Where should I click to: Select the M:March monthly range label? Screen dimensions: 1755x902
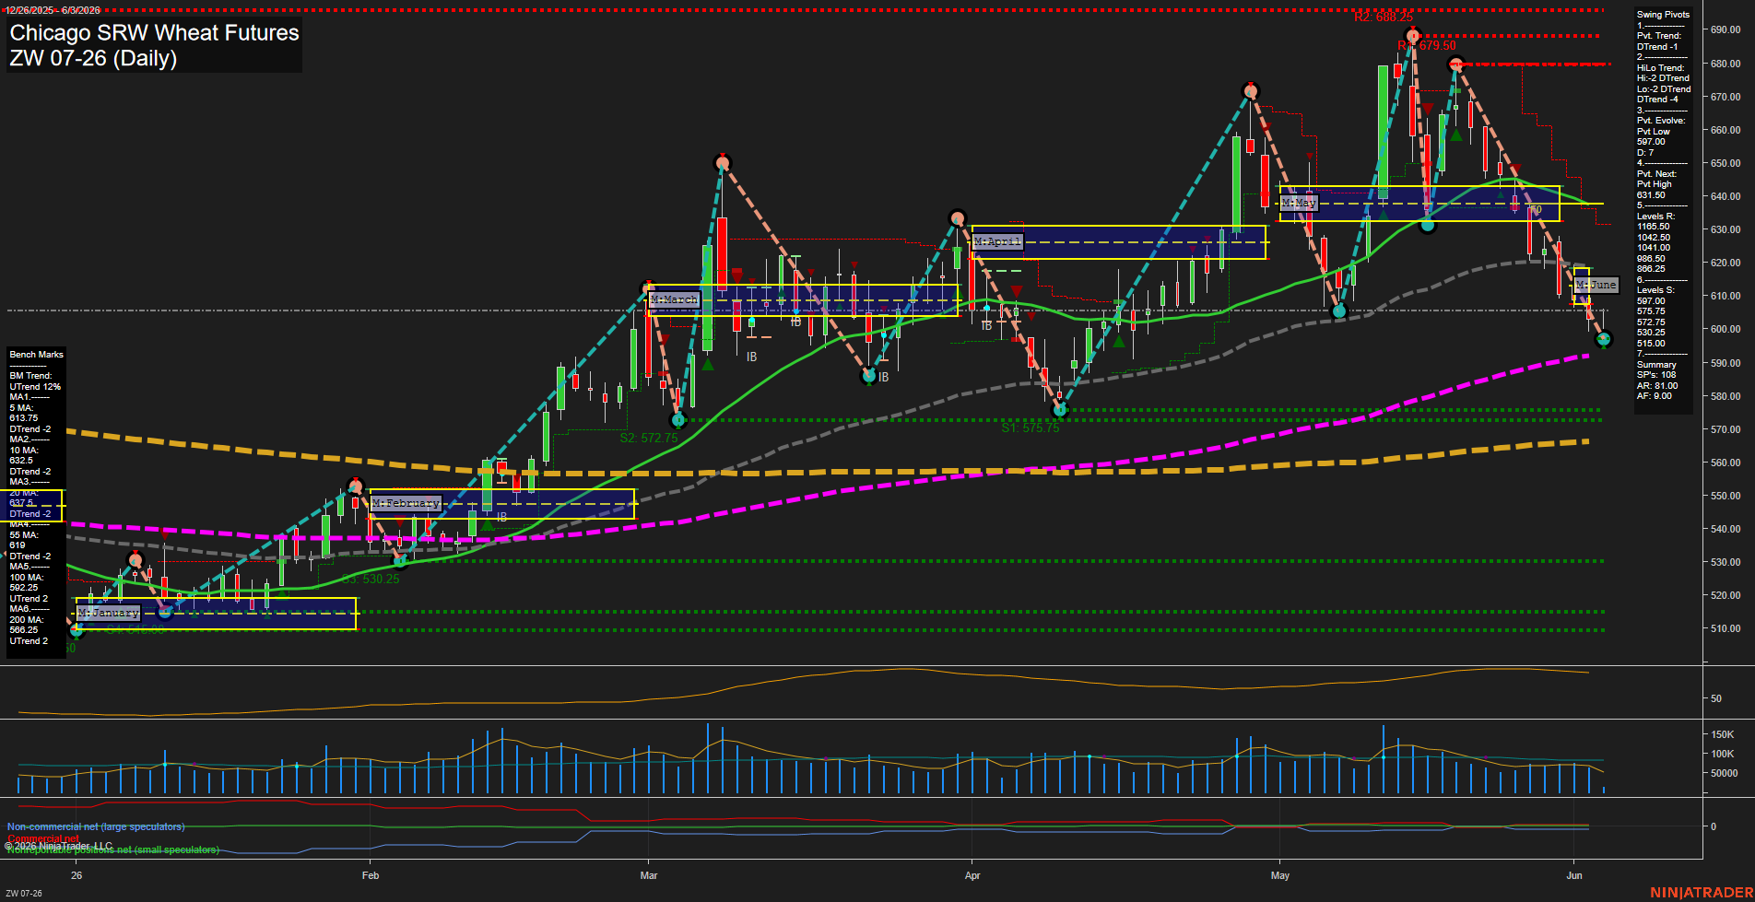[675, 299]
